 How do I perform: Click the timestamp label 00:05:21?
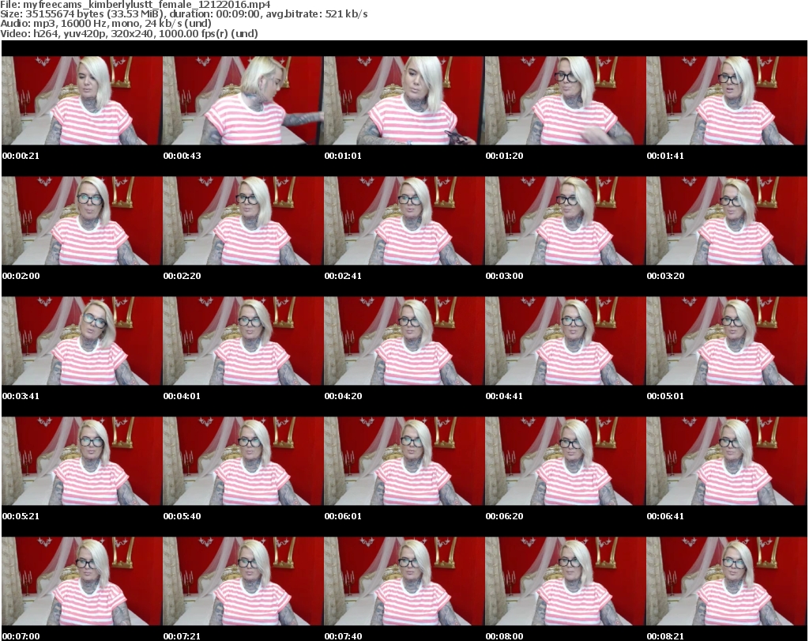pyautogui.click(x=21, y=515)
